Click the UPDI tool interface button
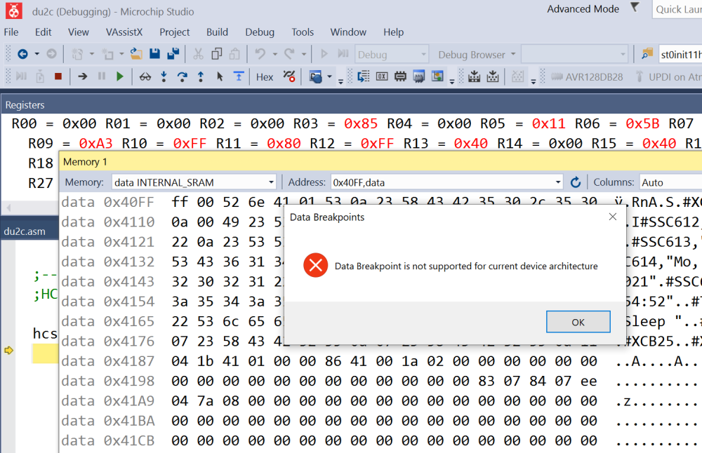 pyautogui.click(x=668, y=77)
